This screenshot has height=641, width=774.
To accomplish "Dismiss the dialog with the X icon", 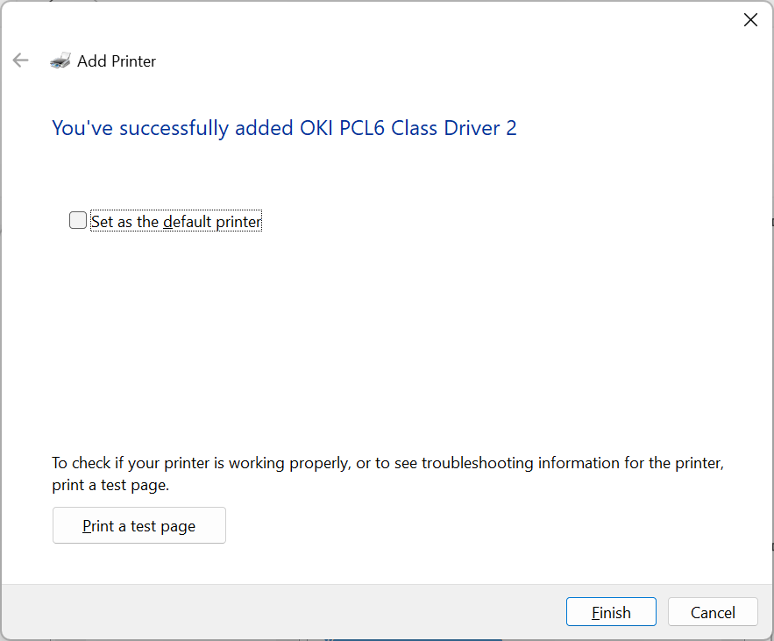I will pos(750,20).
